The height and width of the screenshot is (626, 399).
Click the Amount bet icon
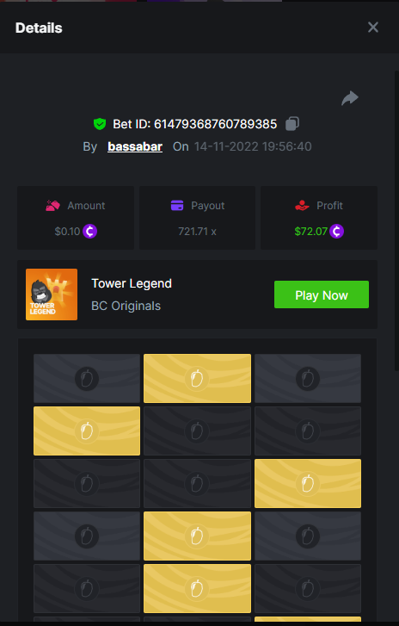(x=52, y=206)
